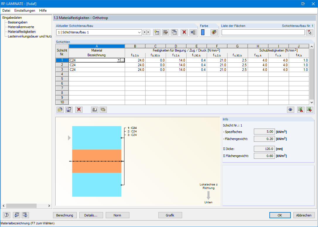Select column J header
Viewport: 318px width, 227px height.
[299, 46]
